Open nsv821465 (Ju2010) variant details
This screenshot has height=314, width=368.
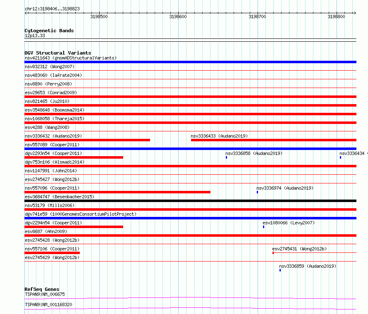click(x=47, y=101)
